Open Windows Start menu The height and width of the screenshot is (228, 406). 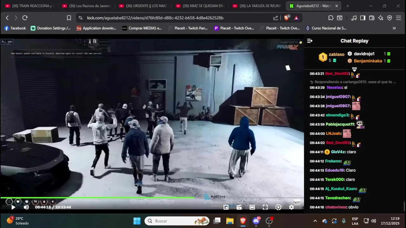137,221
